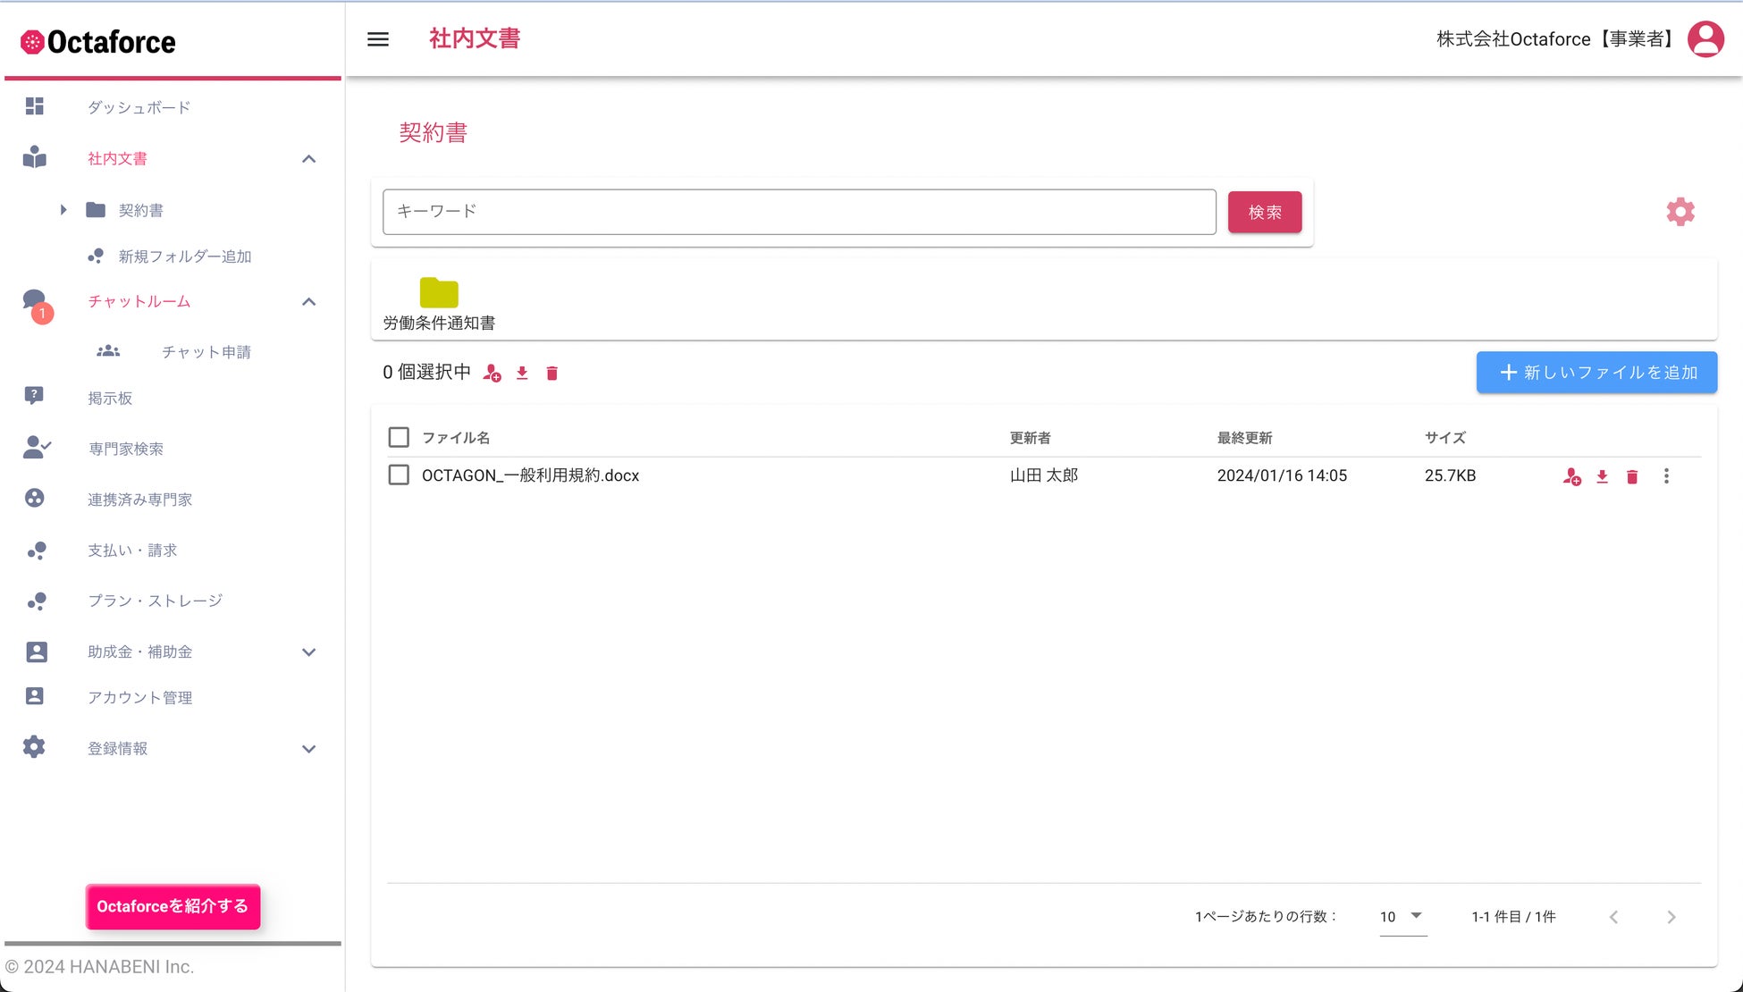
Task: Open the 労働条件通知書 yellow folder
Action: click(439, 293)
